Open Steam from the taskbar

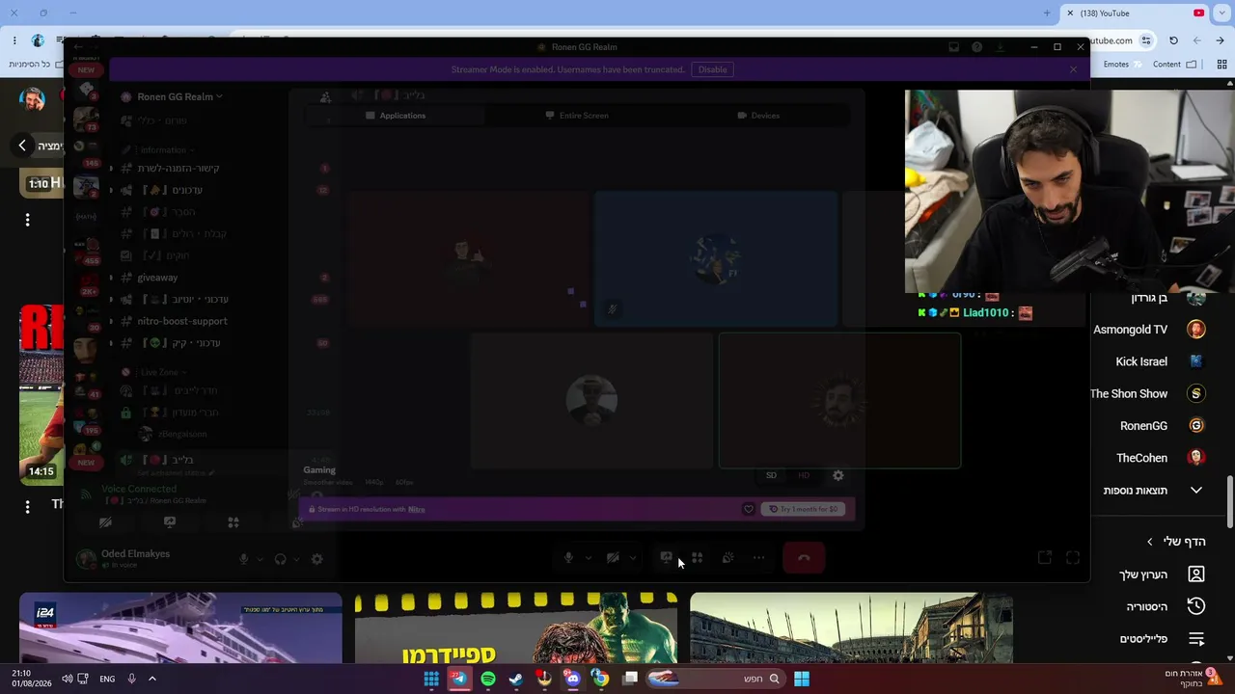516,679
